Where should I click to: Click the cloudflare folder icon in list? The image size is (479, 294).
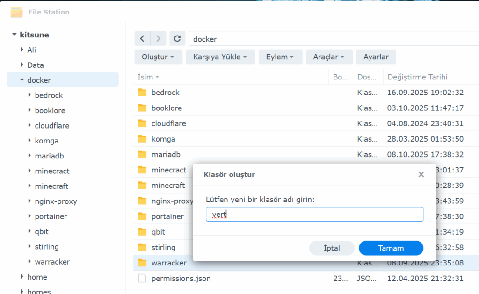tap(142, 124)
